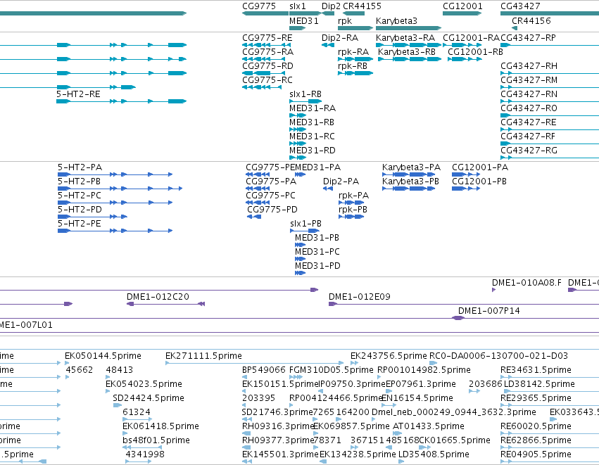Screen dimensions: 599x465
Task: Click transcript rpk-RA label
Action: (x=353, y=52)
